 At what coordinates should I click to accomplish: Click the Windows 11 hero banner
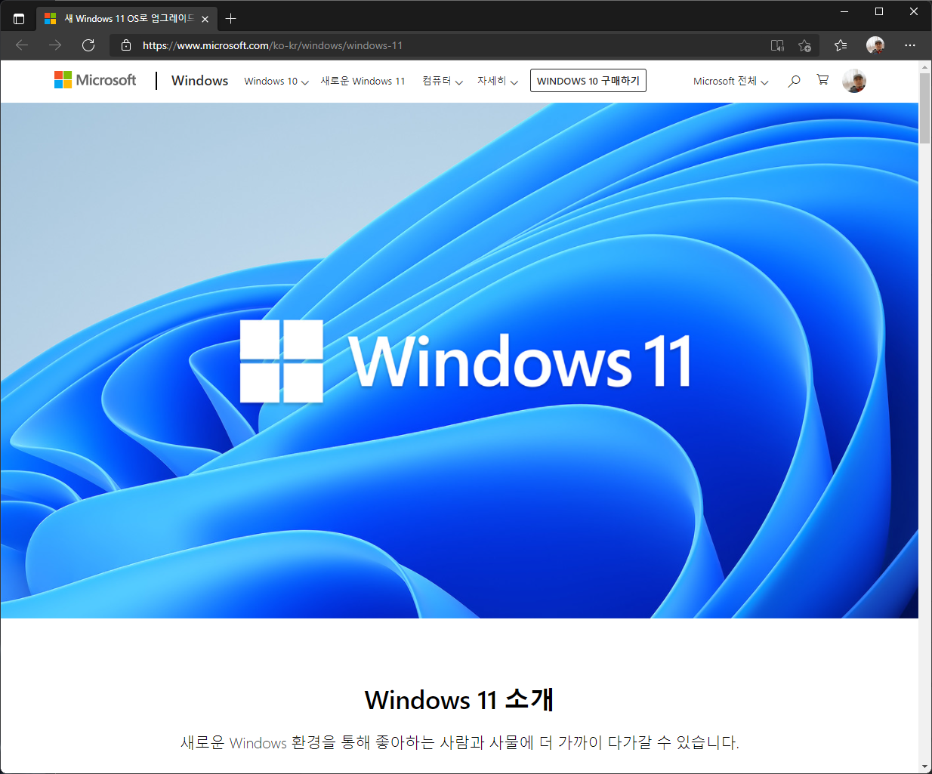point(459,361)
